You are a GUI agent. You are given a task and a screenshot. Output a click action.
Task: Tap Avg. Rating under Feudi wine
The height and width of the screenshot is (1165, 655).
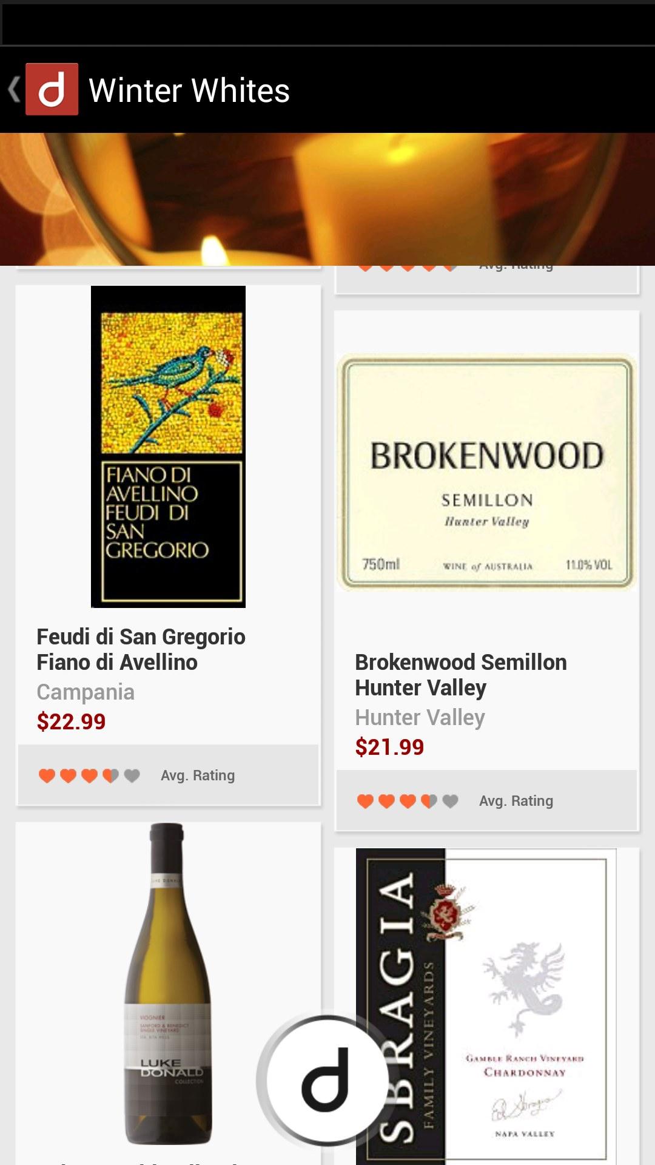click(x=198, y=775)
